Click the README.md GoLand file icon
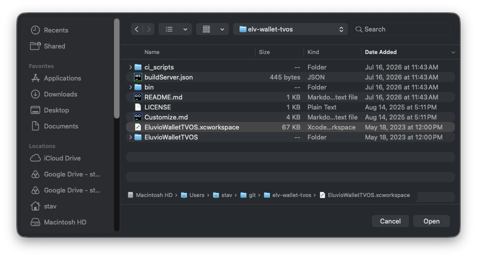The image size is (477, 258). click(138, 97)
